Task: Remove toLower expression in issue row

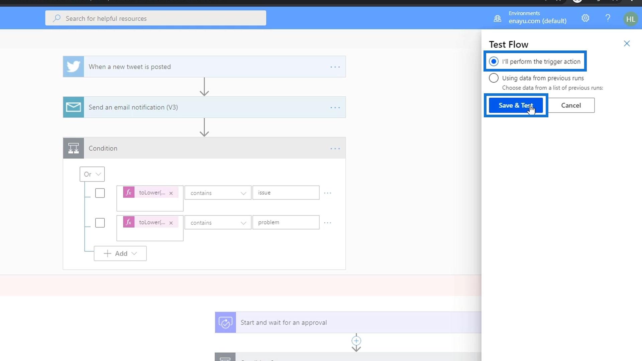Action: click(171, 193)
